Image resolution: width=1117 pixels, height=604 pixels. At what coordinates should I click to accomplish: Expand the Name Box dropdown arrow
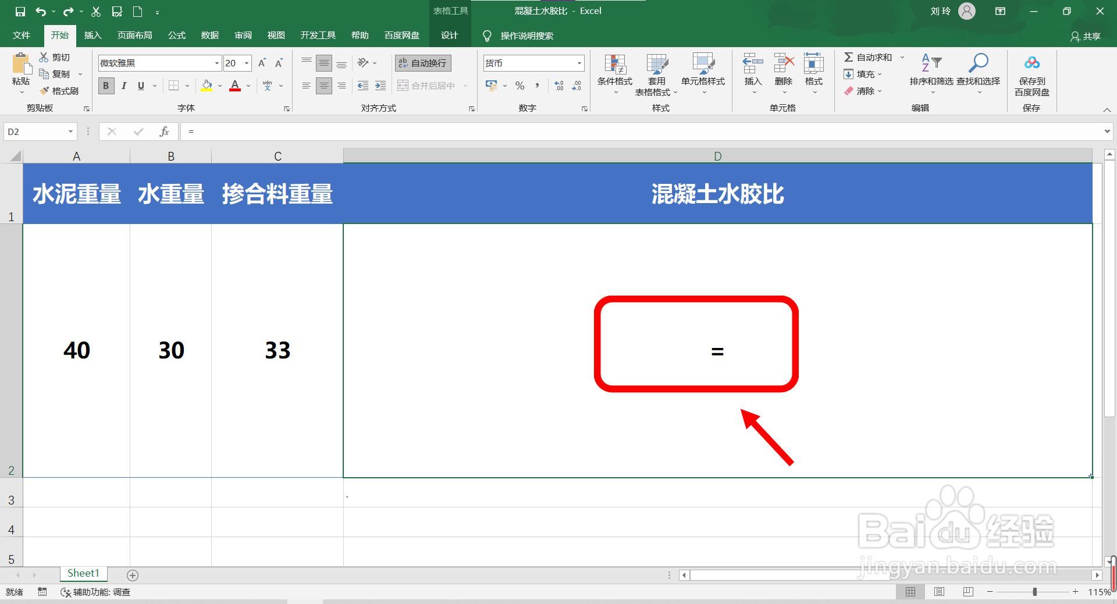[x=71, y=132]
